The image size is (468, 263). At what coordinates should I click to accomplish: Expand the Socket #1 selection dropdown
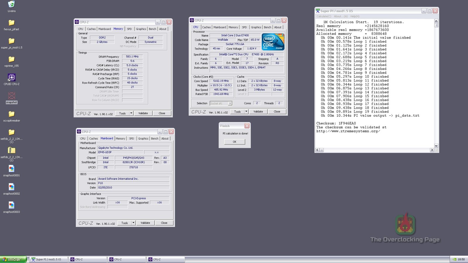[230, 103]
